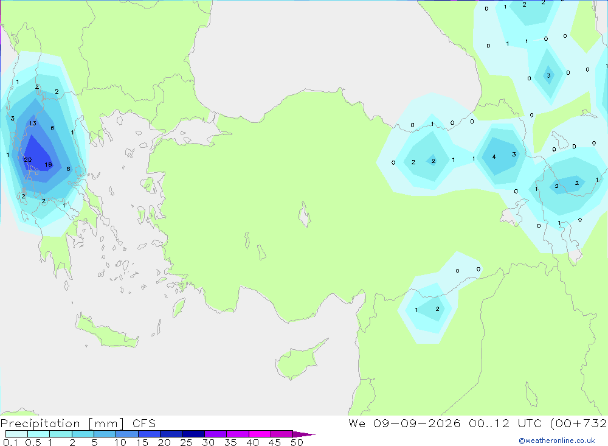Image resolution: width=608 pixels, height=446 pixels.
Task: Select the 50 mm purple legend arrow
Action: click(304, 434)
